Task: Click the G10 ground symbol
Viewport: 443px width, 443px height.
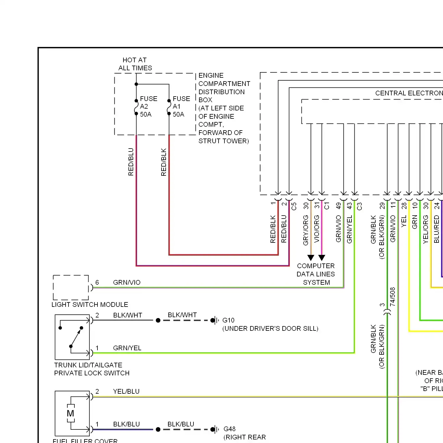Action: point(215,320)
